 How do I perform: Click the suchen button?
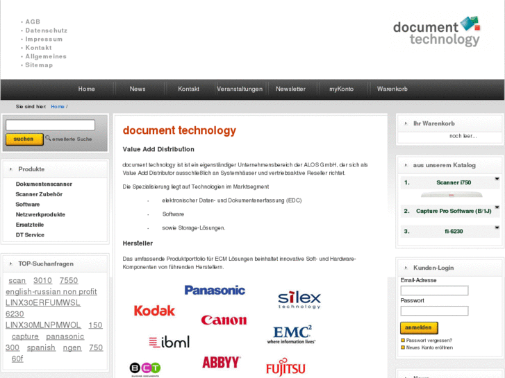24,139
